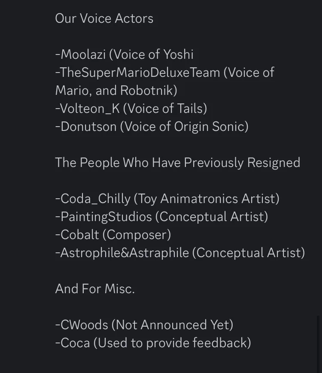Image resolution: width=322 pixels, height=373 pixels.
Task: Click the word 'Resigned'
Action: [273, 163]
